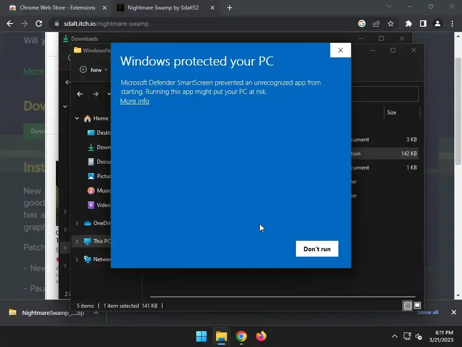Close the Chrome Web Store tab

point(105,8)
